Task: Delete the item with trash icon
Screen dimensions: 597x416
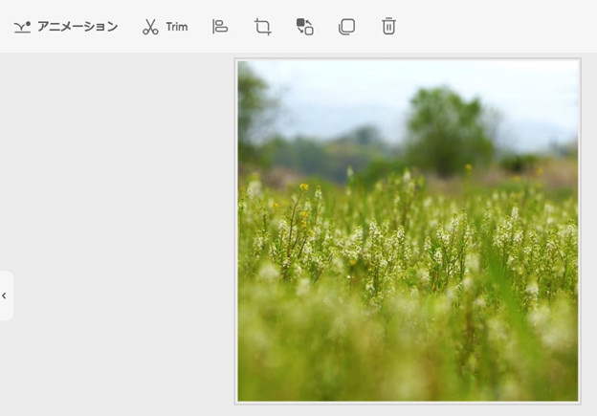Action: tap(388, 26)
